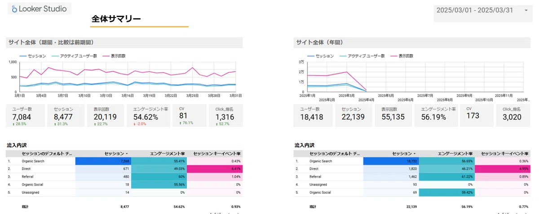Click Organic Search row with 18,732 sessions

(412, 161)
